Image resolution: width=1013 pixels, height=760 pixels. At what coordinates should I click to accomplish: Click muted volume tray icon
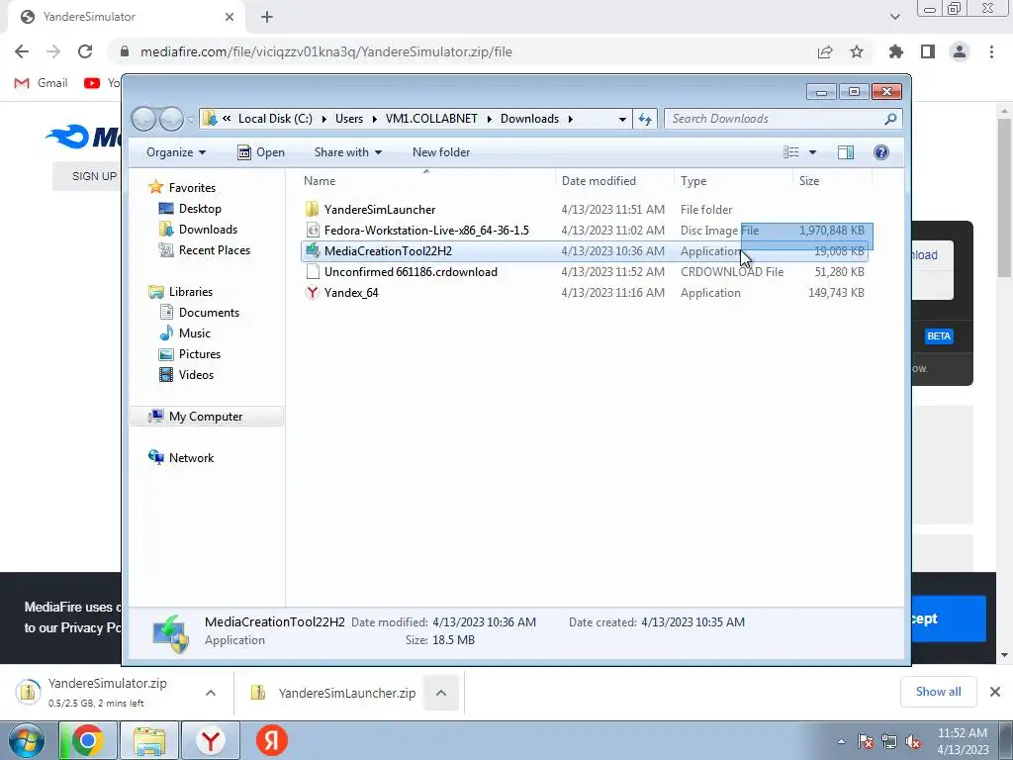point(913,742)
